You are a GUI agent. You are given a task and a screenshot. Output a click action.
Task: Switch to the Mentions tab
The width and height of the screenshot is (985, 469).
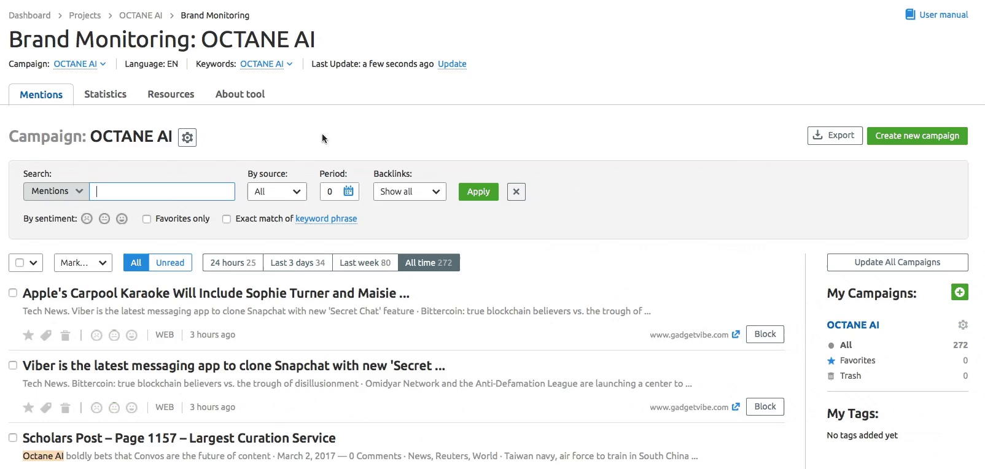click(41, 95)
